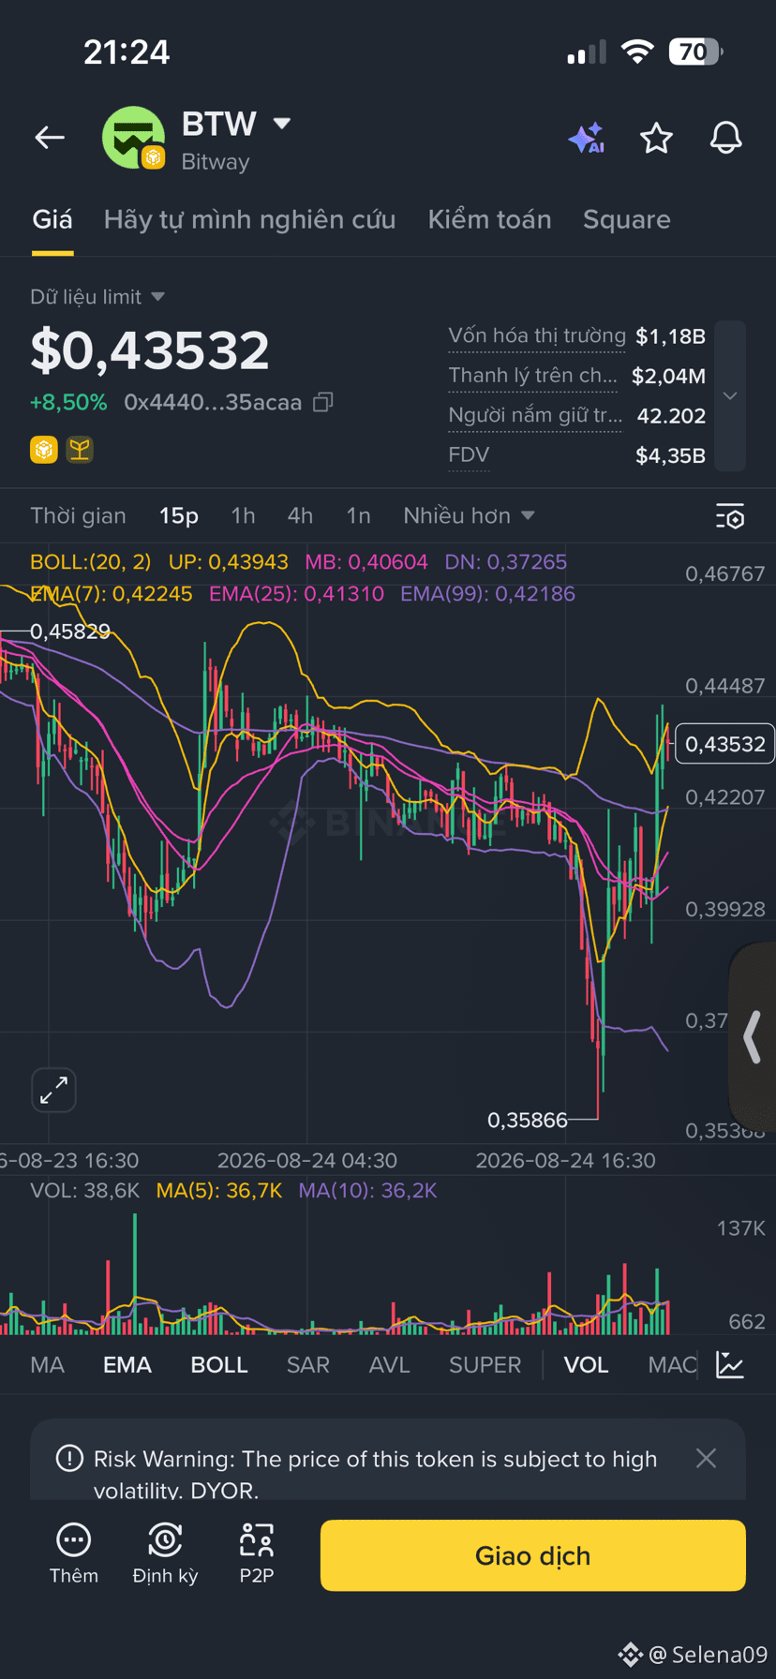Toggle VOL indicator
This screenshot has height=1679, width=776.
pos(586,1364)
